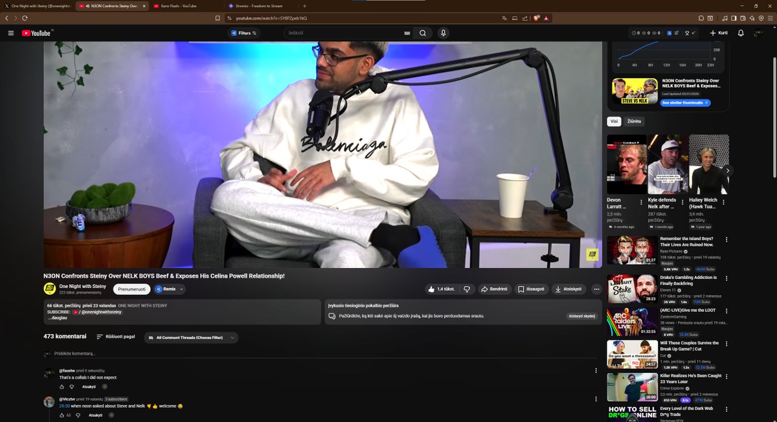Open the browser translate icon

tap(504, 18)
